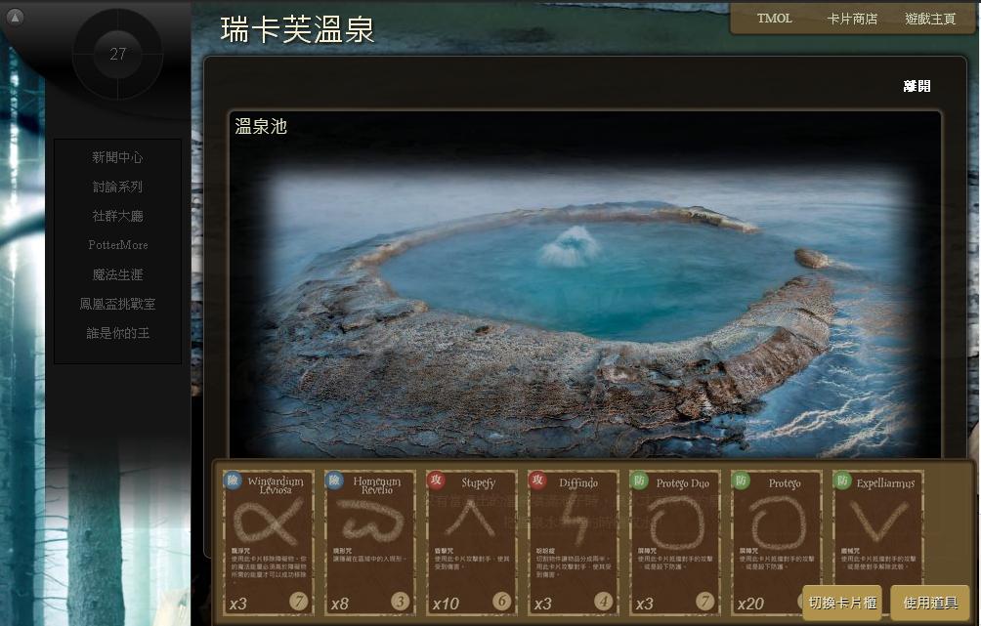Go to 遊戲主頁 game home
Image resolution: width=981 pixels, height=626 pixels.
[929, 19]
